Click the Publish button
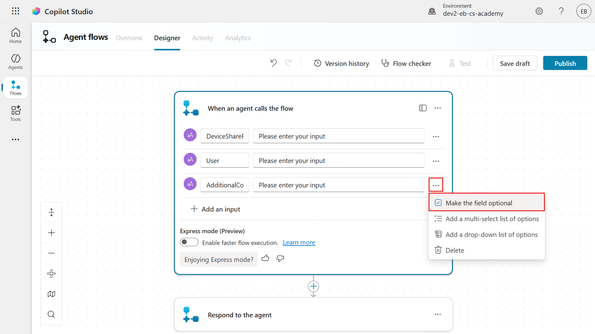Viewport: 595px width, 334px height. tap(565, 63)
